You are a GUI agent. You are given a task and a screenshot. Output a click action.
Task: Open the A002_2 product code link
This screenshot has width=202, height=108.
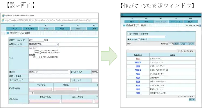138,70
